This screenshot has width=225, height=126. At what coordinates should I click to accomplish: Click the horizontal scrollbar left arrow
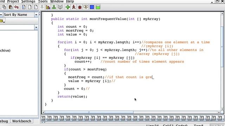point(43,112)
